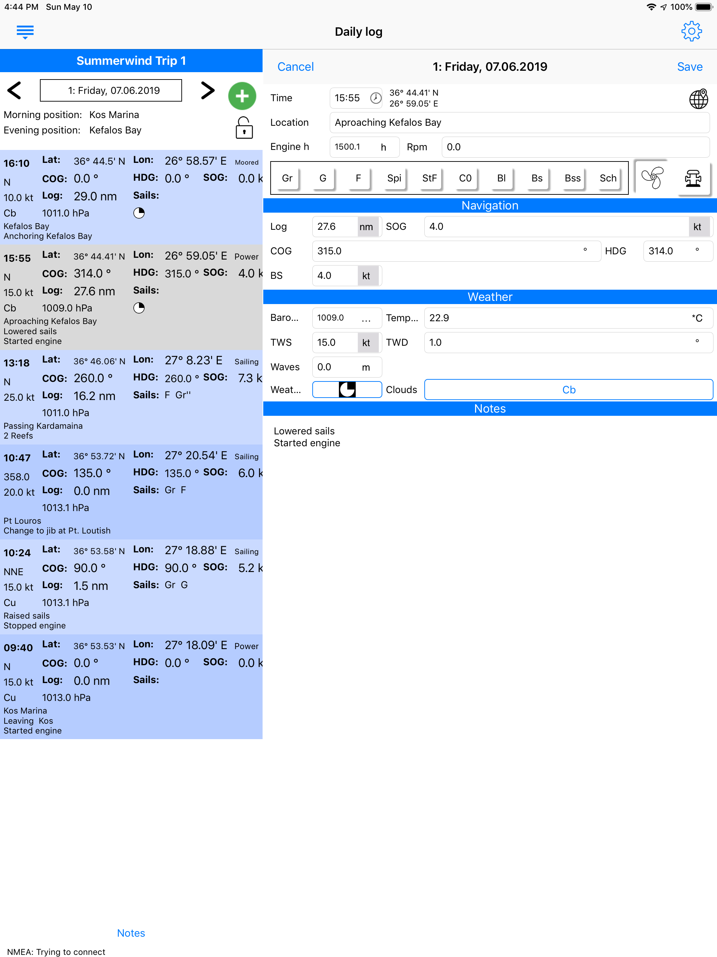Go to previous day arrow

point(15,90)
